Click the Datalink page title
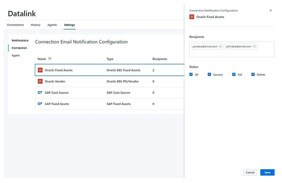 coord(22,14)
